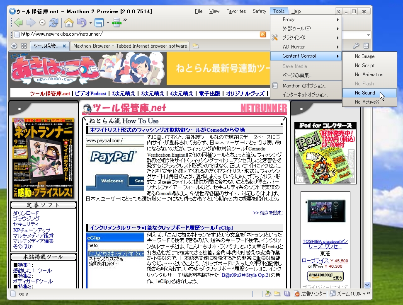Open the Help menu

coord(296,11)
